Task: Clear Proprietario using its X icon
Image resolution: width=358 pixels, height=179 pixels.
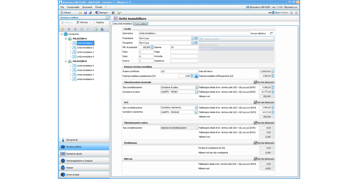Action: click(x=196, y=38)
